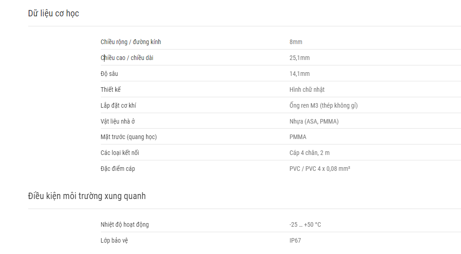The image size is (461, 254).
Task: Select the 'Chiều rộng / đường kính' label
Action: 131,42
